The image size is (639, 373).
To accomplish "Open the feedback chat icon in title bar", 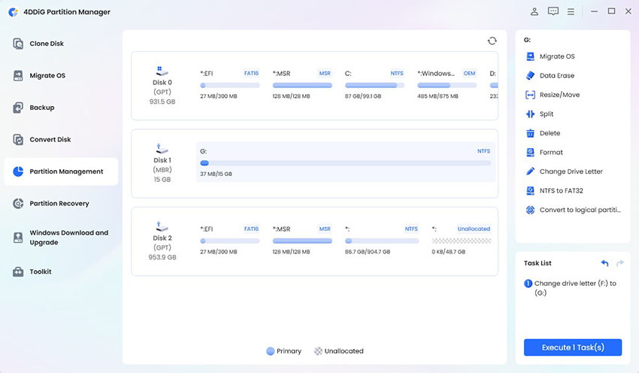I will click(553, 11).
